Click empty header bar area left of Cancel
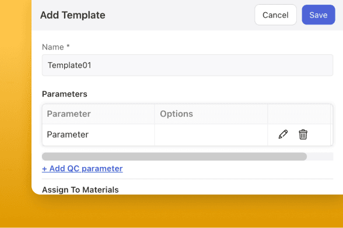This screenshot has height=228, width=343. 180,15
